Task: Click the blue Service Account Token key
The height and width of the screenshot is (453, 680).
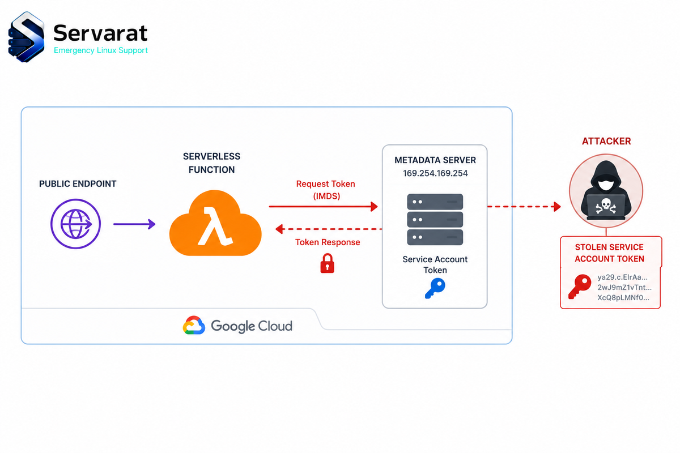Action: tap(435, 289)
